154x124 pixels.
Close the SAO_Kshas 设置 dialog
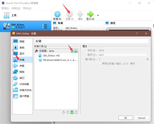tap(146, 34)
